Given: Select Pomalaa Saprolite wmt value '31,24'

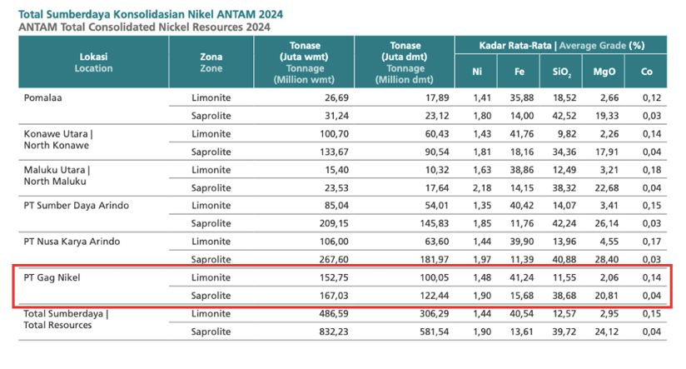Looking at the screenshot, I should [x=336, y=116].
